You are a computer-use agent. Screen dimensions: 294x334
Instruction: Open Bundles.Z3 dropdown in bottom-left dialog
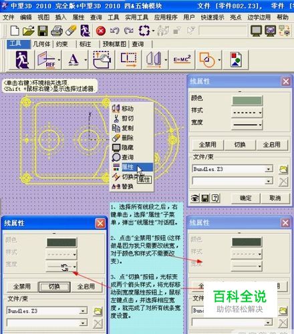point(84,311)
